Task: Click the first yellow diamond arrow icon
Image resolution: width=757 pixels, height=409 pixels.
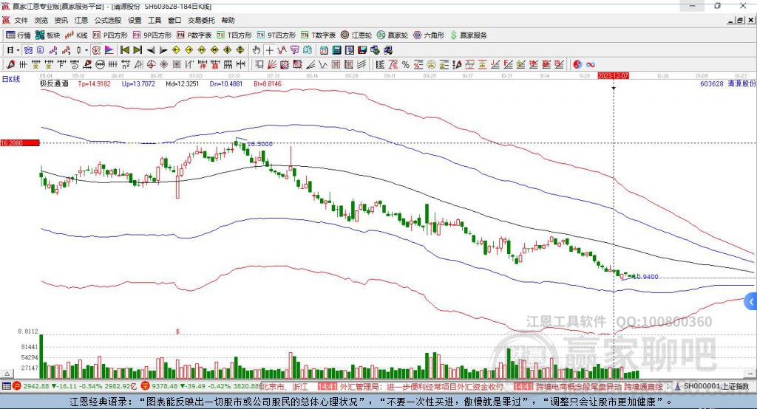Action: 176,50
